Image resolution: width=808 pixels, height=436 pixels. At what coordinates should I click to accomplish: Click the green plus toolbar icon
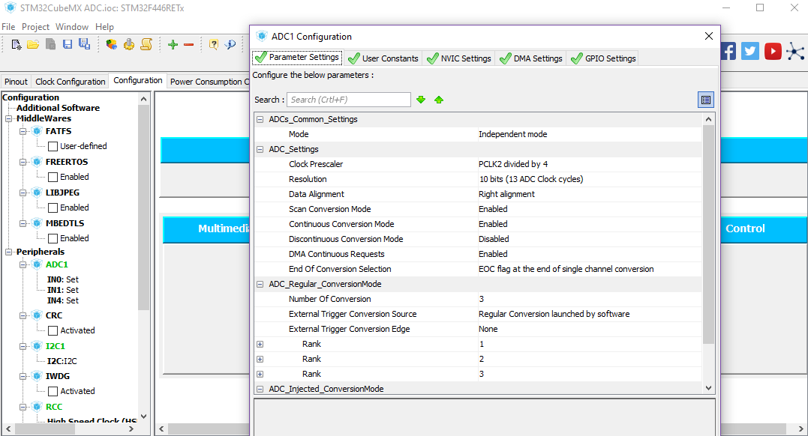point(173,45)
